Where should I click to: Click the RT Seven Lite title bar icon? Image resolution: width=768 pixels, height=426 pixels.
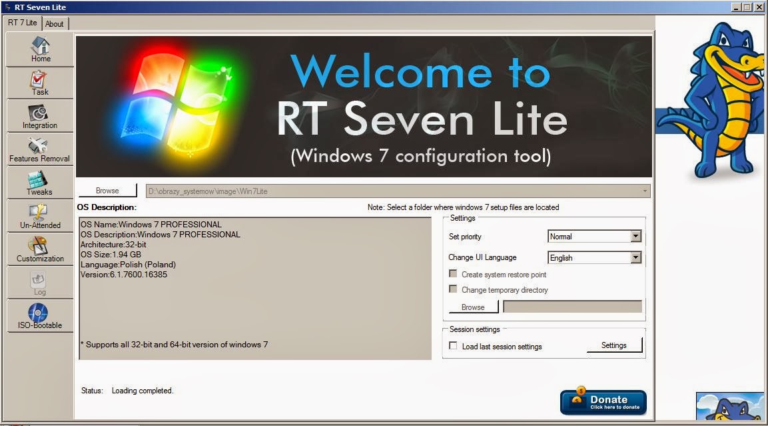pyautogui.click(x=7, y=7)
